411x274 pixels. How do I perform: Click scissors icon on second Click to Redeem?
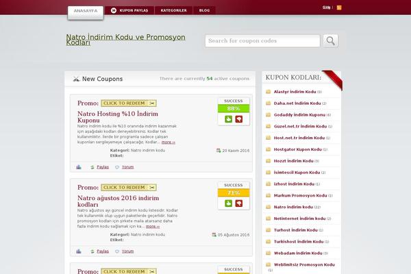point(152,188)
